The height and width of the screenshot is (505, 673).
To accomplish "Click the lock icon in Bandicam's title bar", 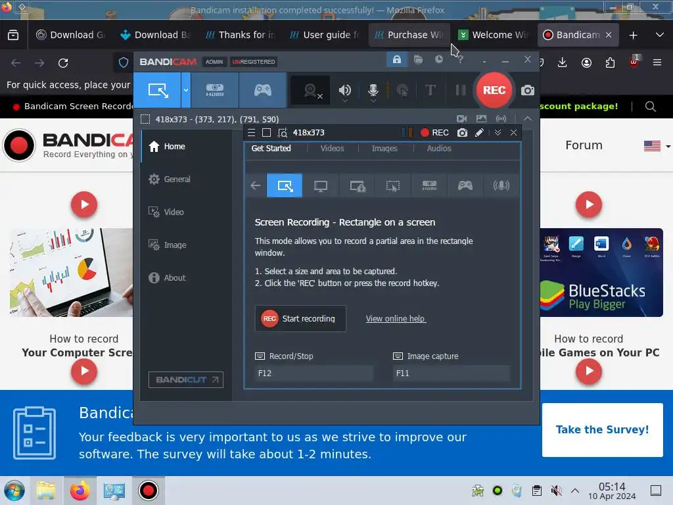I will pos(396,59).
